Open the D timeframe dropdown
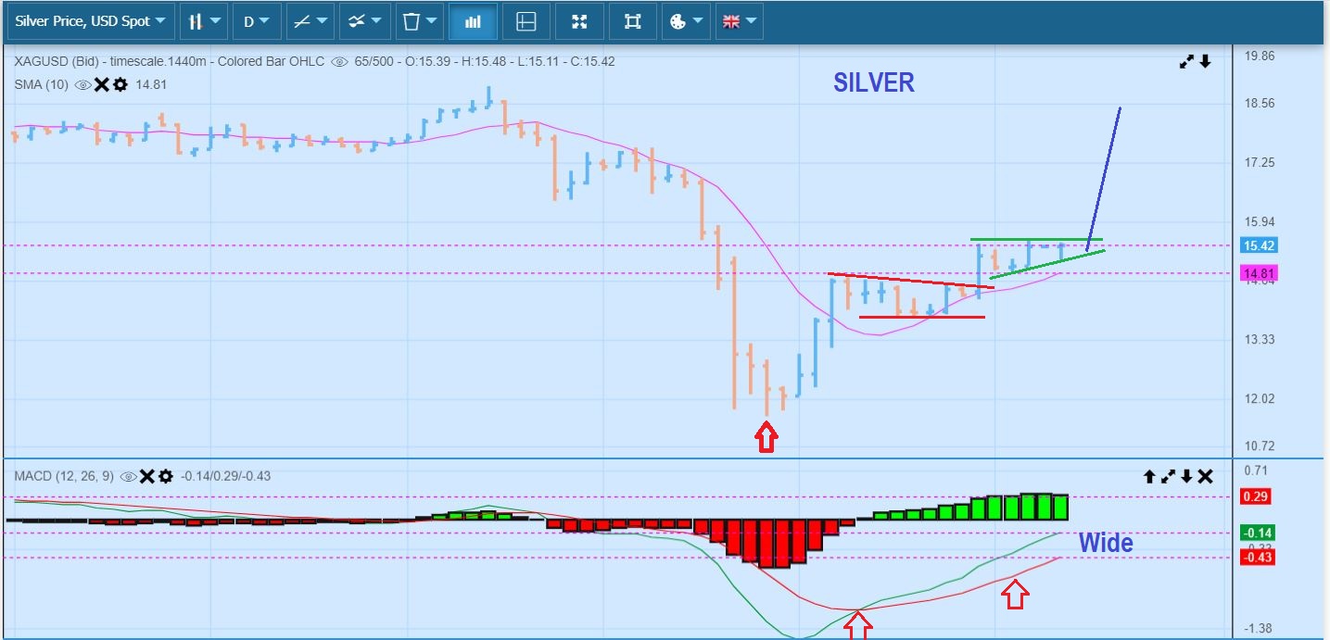Viewport: 1330px width, 640px height. pos(256,21)
